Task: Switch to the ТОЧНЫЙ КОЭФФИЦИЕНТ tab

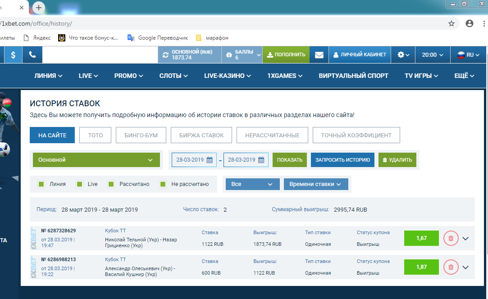Action: 356,135
